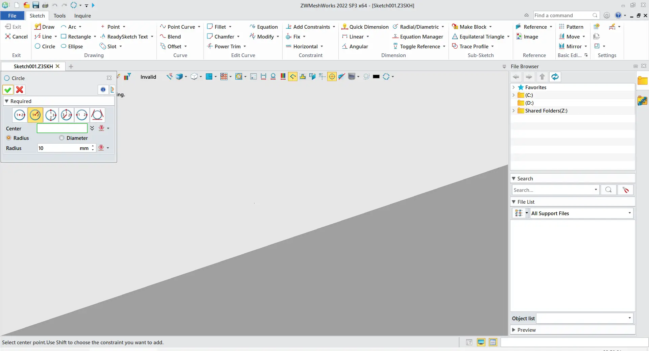Image resolution: width=649 pixels, height=351 pixels.
Task: Click the Toggle Reference button
Action: tap(416, 46)
